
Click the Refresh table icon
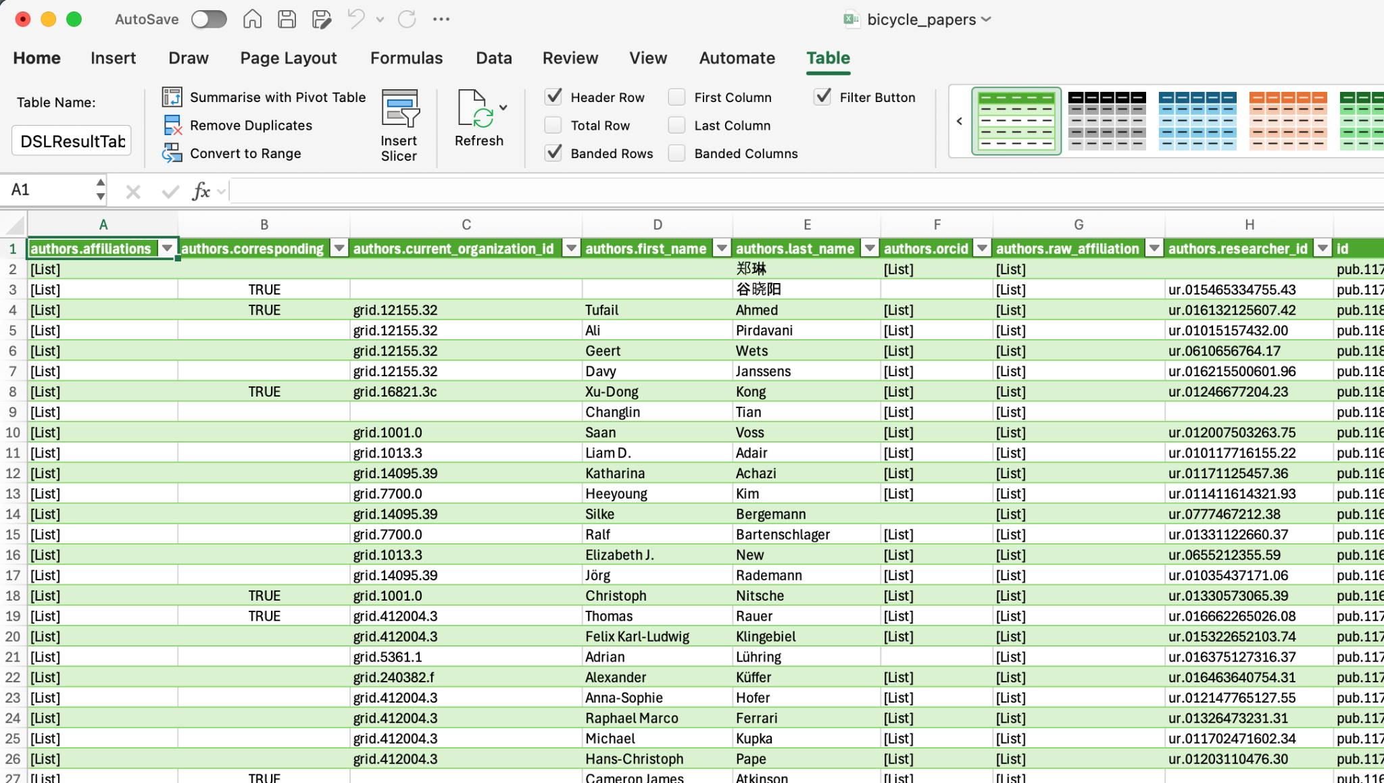(474, 108)
